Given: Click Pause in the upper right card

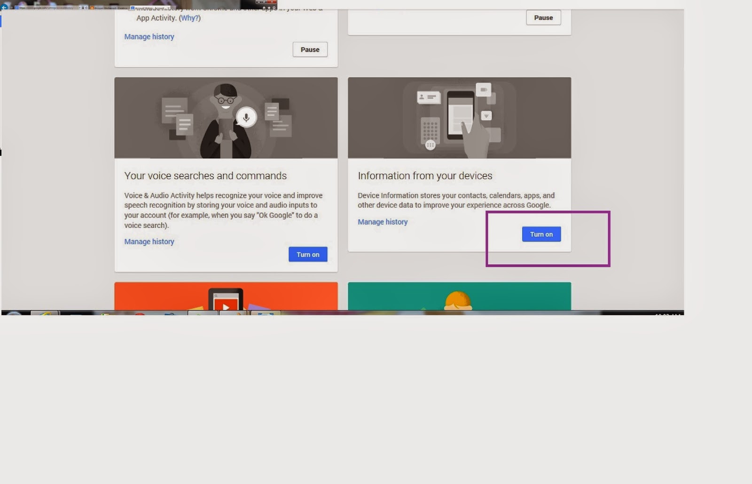Looking at the screenshot, I should [x=543, y=17].
